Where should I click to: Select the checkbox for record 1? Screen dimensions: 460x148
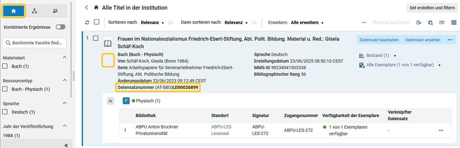(96, 38)
